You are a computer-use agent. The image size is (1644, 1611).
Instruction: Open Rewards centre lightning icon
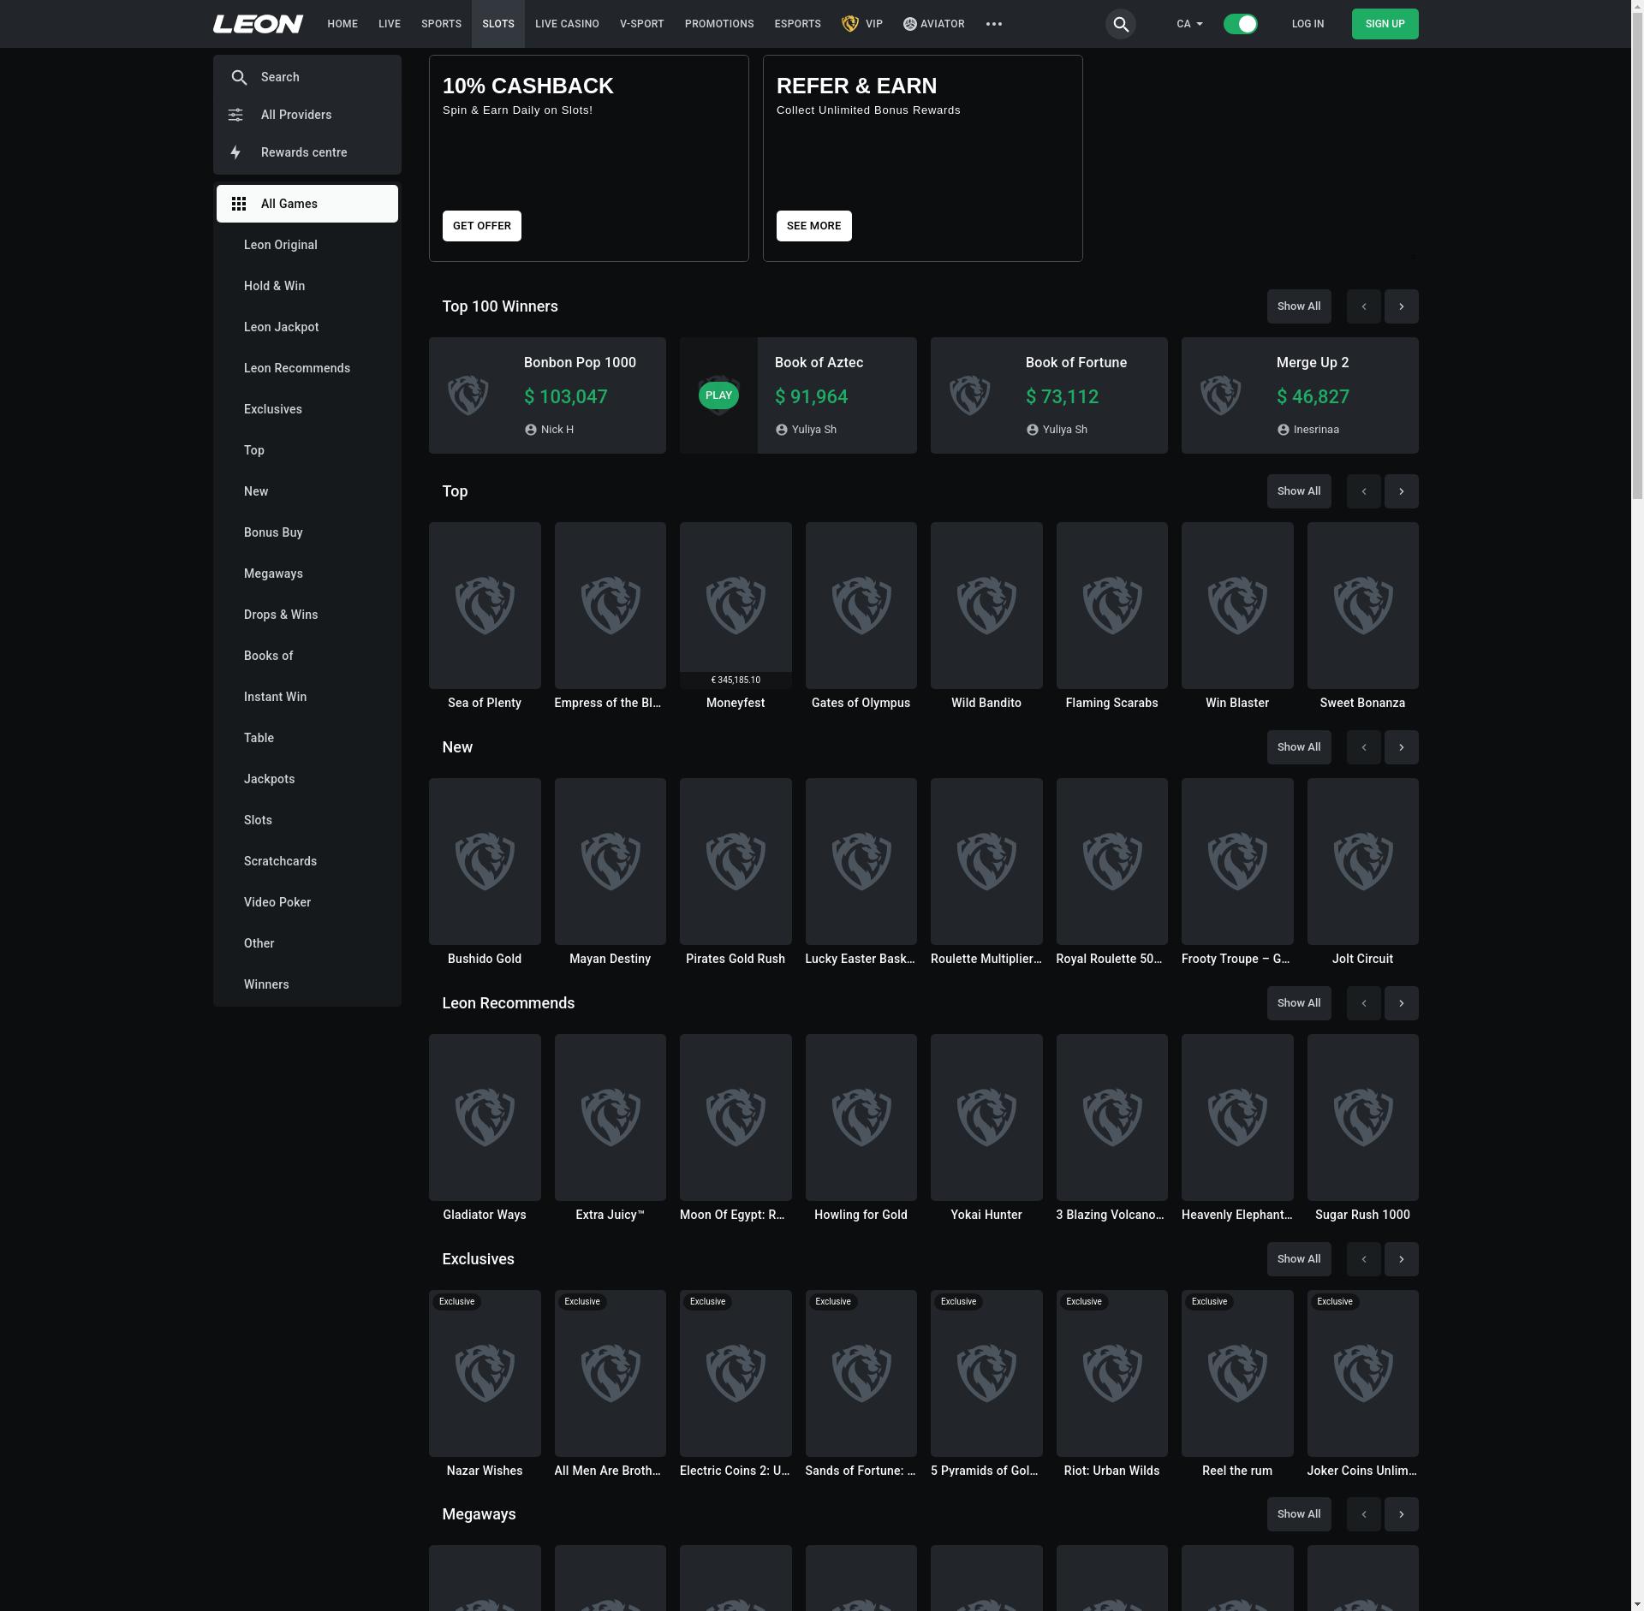pos(235,152)
